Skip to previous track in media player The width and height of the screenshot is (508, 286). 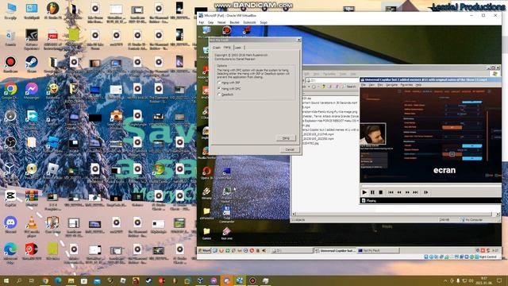391,192
